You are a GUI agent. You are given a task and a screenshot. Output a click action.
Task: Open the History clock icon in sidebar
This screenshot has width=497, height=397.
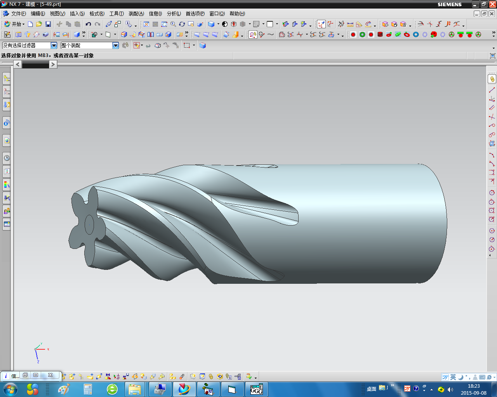tap(7, 158)
